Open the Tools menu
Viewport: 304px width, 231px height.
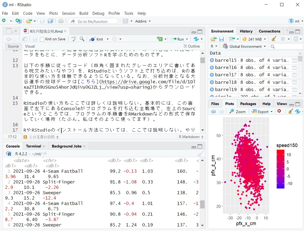point(129,13)
